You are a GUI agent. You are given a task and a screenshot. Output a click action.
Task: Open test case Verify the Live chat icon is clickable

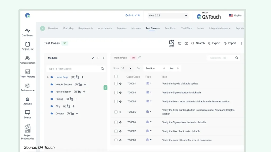coord(181,131)
